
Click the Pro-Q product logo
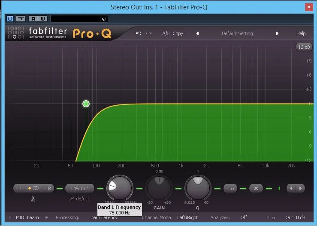92,33
